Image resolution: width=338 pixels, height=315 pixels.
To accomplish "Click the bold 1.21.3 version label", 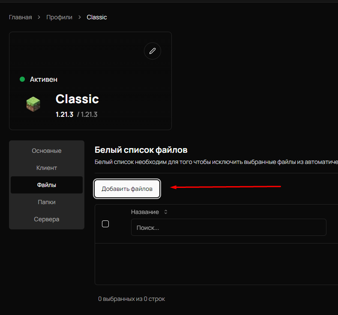I will click(x=65, y=115).
